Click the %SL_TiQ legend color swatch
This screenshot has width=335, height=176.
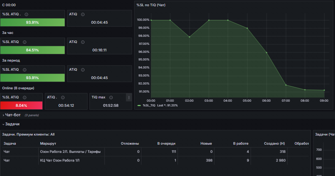(x=139, y=105)
